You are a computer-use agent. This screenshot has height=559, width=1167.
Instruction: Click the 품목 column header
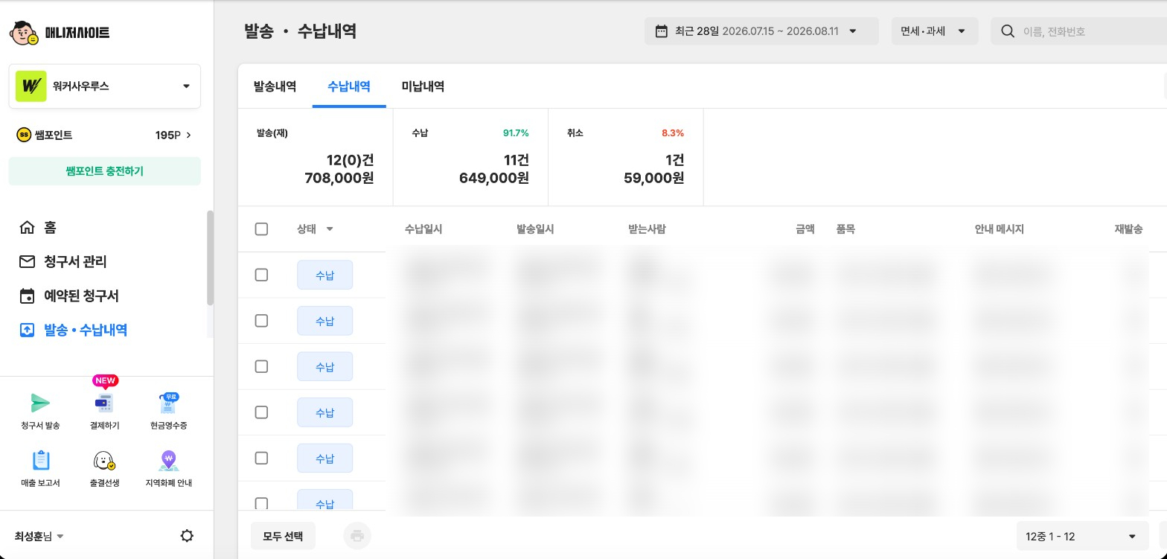coord(845,229)
